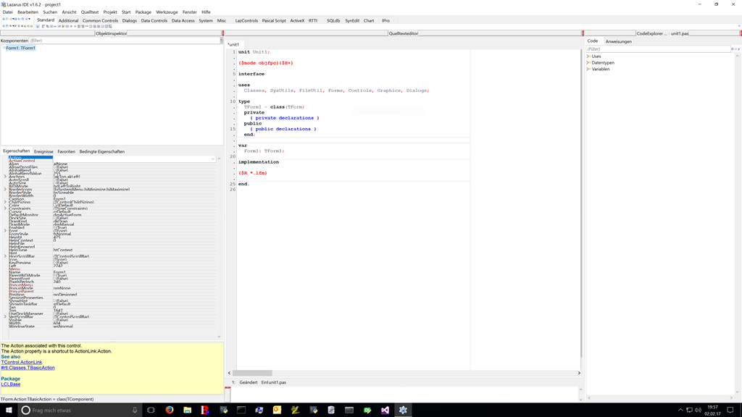This screenshot has width=742, height=417.
Task: Follow the TControl.ActionLink link
Action: tap(22, 363)
